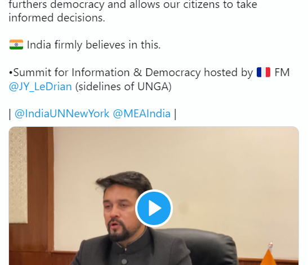Click the pipe symbol after @MEAIndia

click(175, 114)
